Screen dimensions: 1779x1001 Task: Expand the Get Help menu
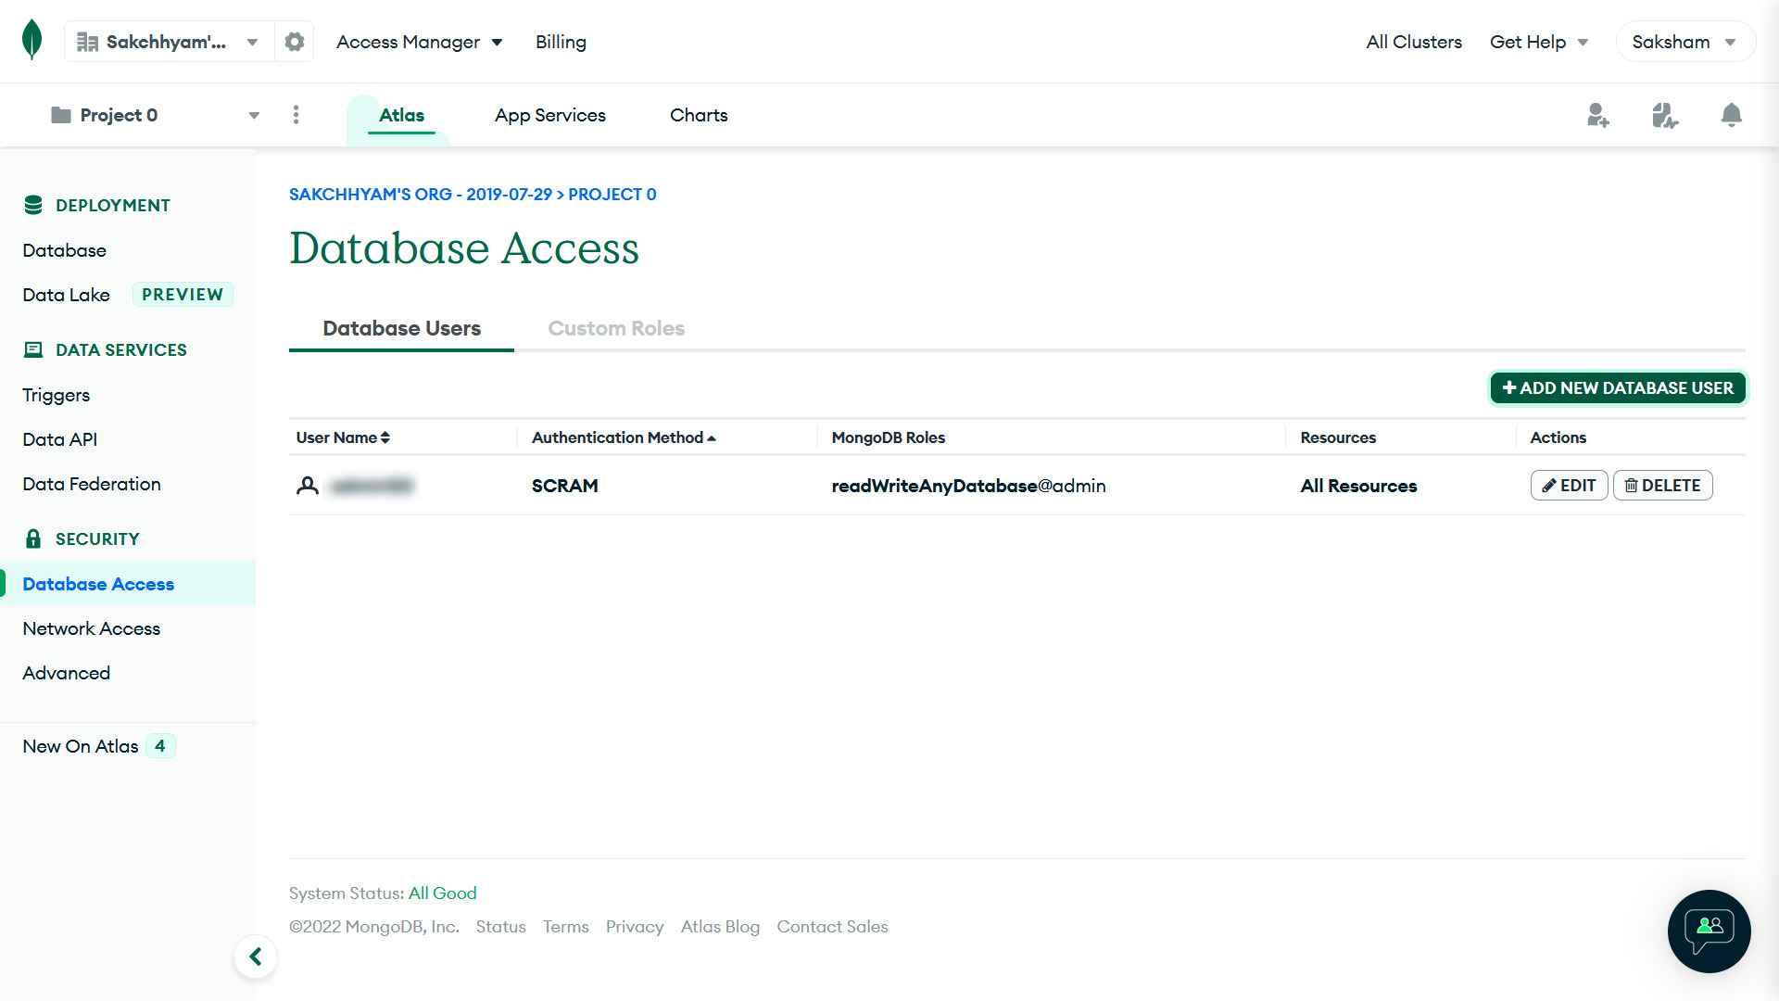point(1539,42)
